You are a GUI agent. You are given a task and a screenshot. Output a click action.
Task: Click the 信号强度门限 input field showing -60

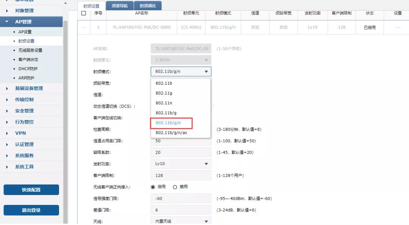[x=181, y=198]
